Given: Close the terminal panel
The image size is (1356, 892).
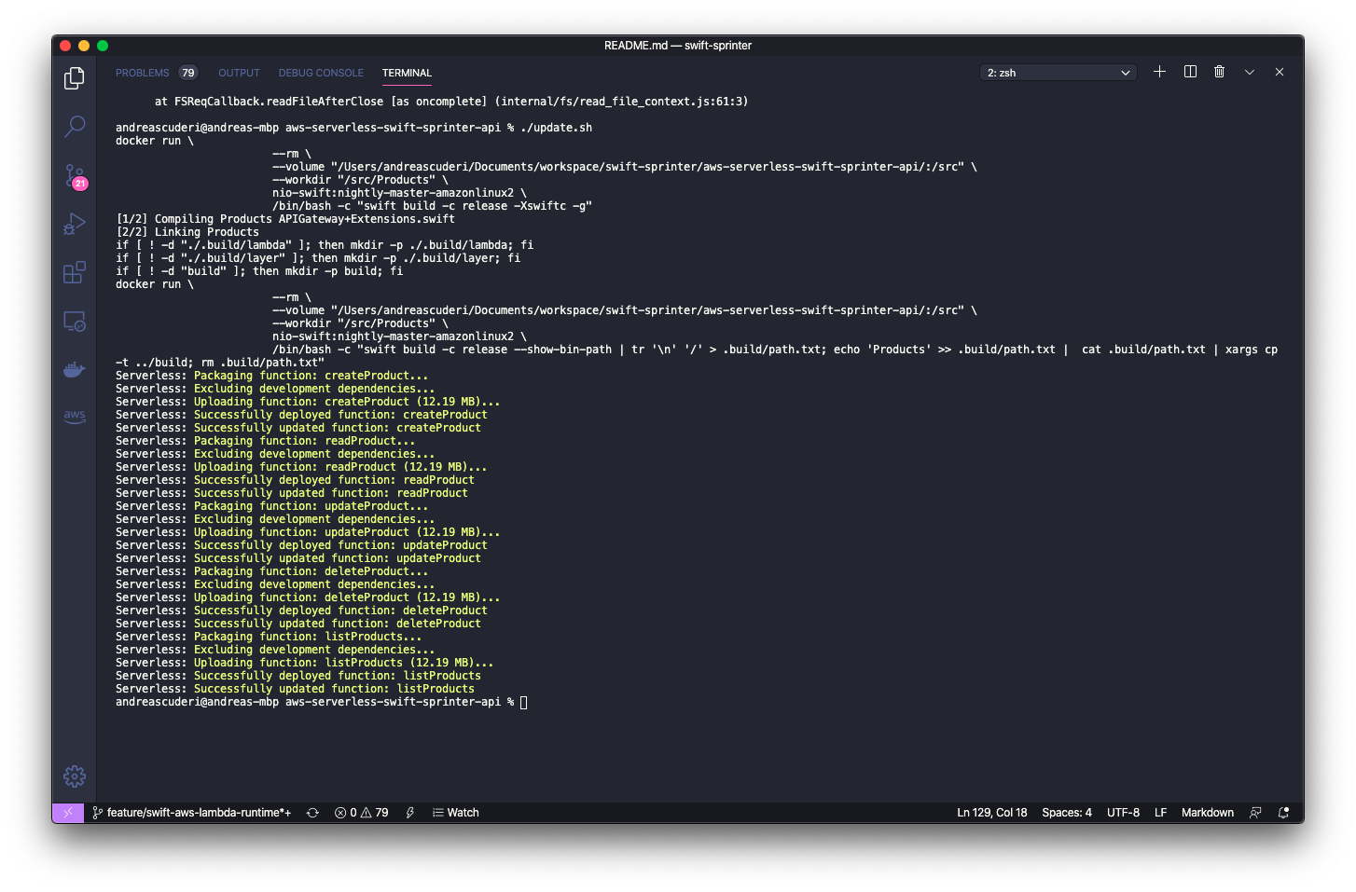Looking at the screenshot, I should (x=1280, y=72).
